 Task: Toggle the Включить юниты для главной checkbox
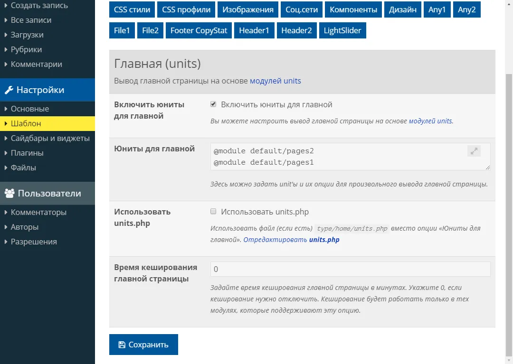click(213, 104)
